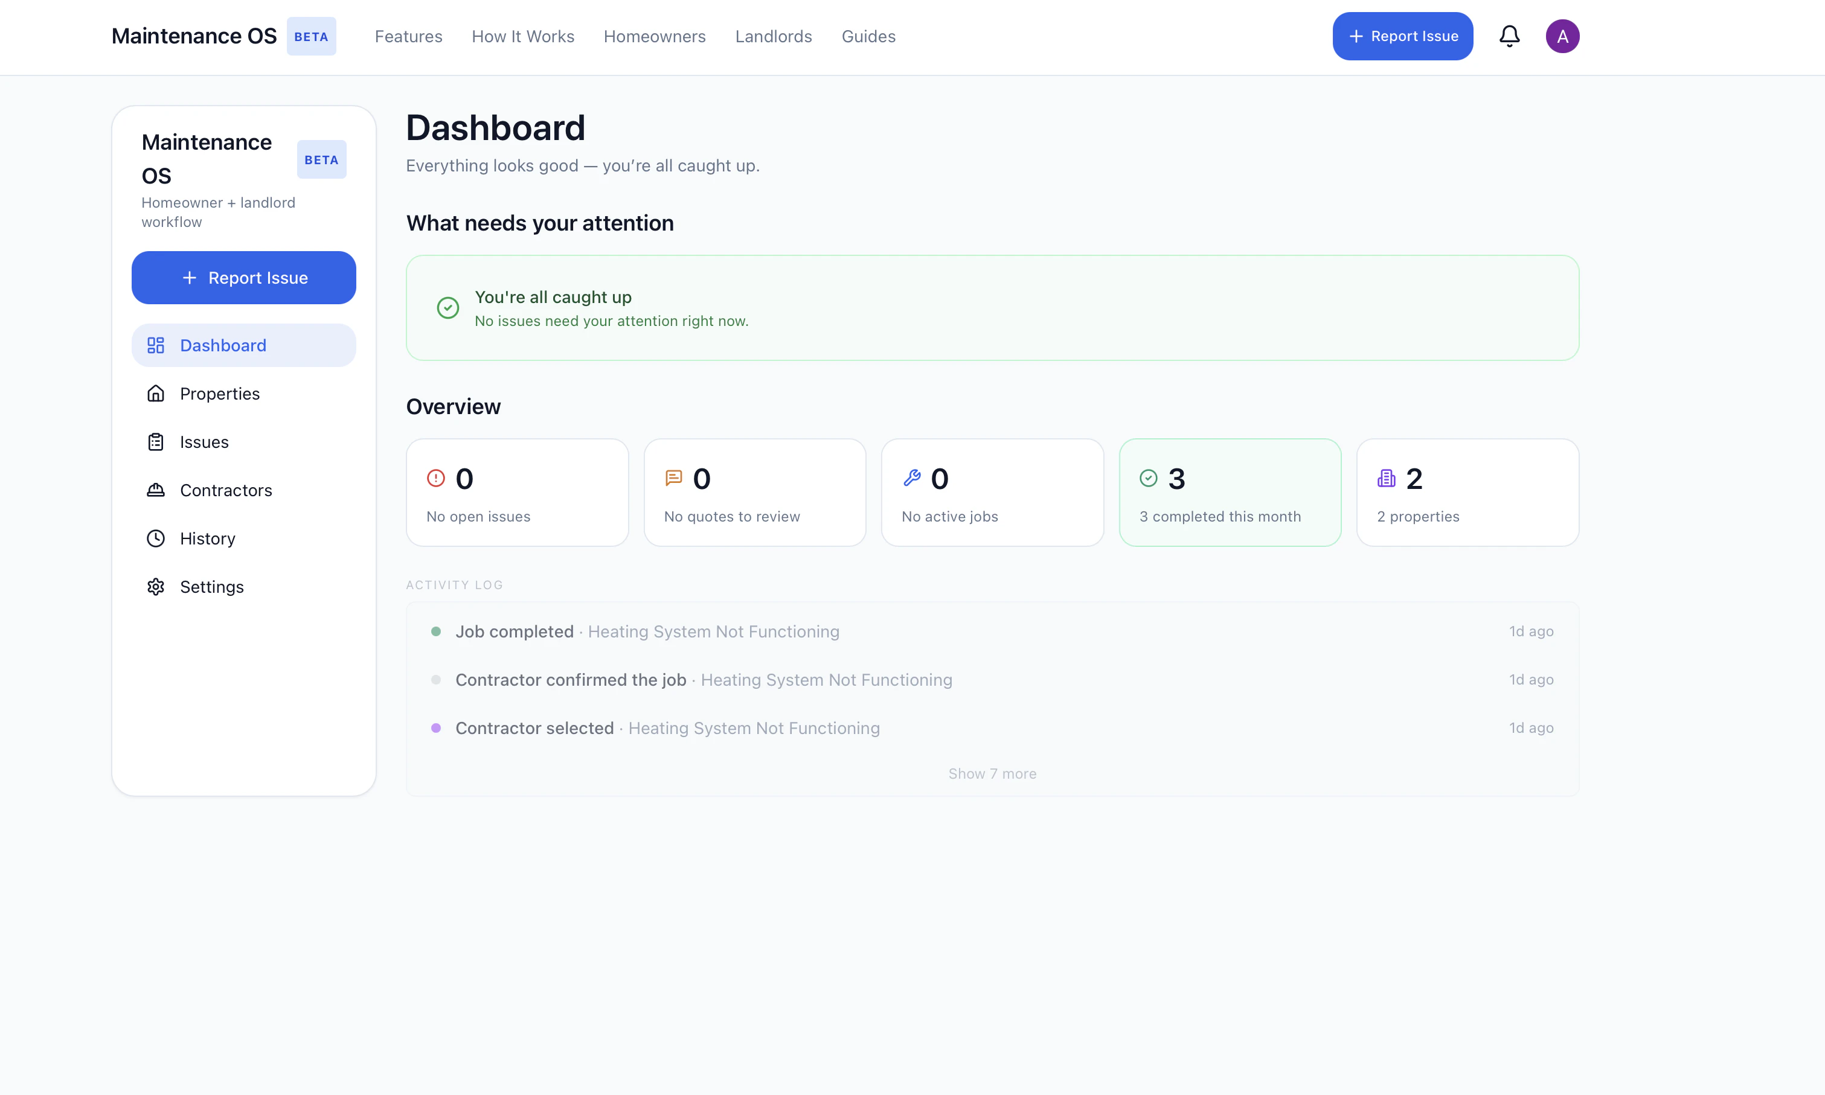Open Issues in the sidebar
Screen dimensions: 1825x1095
(x=204, y=442)
